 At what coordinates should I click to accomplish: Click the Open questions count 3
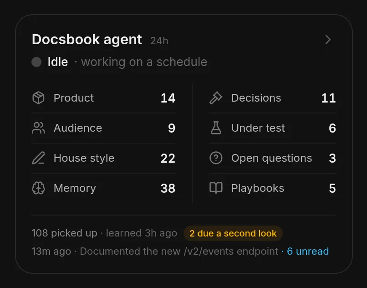coord(332,158)
